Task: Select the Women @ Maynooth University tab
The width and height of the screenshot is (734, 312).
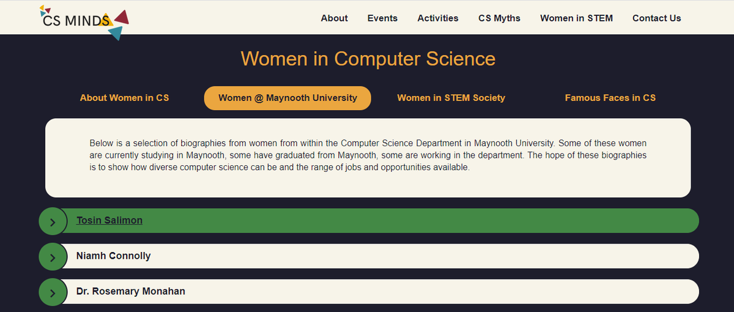Action: [287, 98]
